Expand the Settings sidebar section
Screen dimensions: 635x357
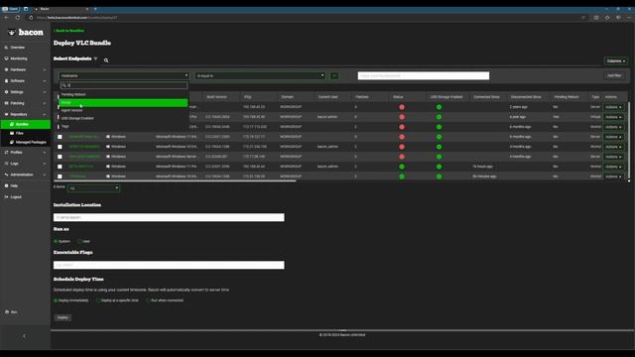[25, 92]
